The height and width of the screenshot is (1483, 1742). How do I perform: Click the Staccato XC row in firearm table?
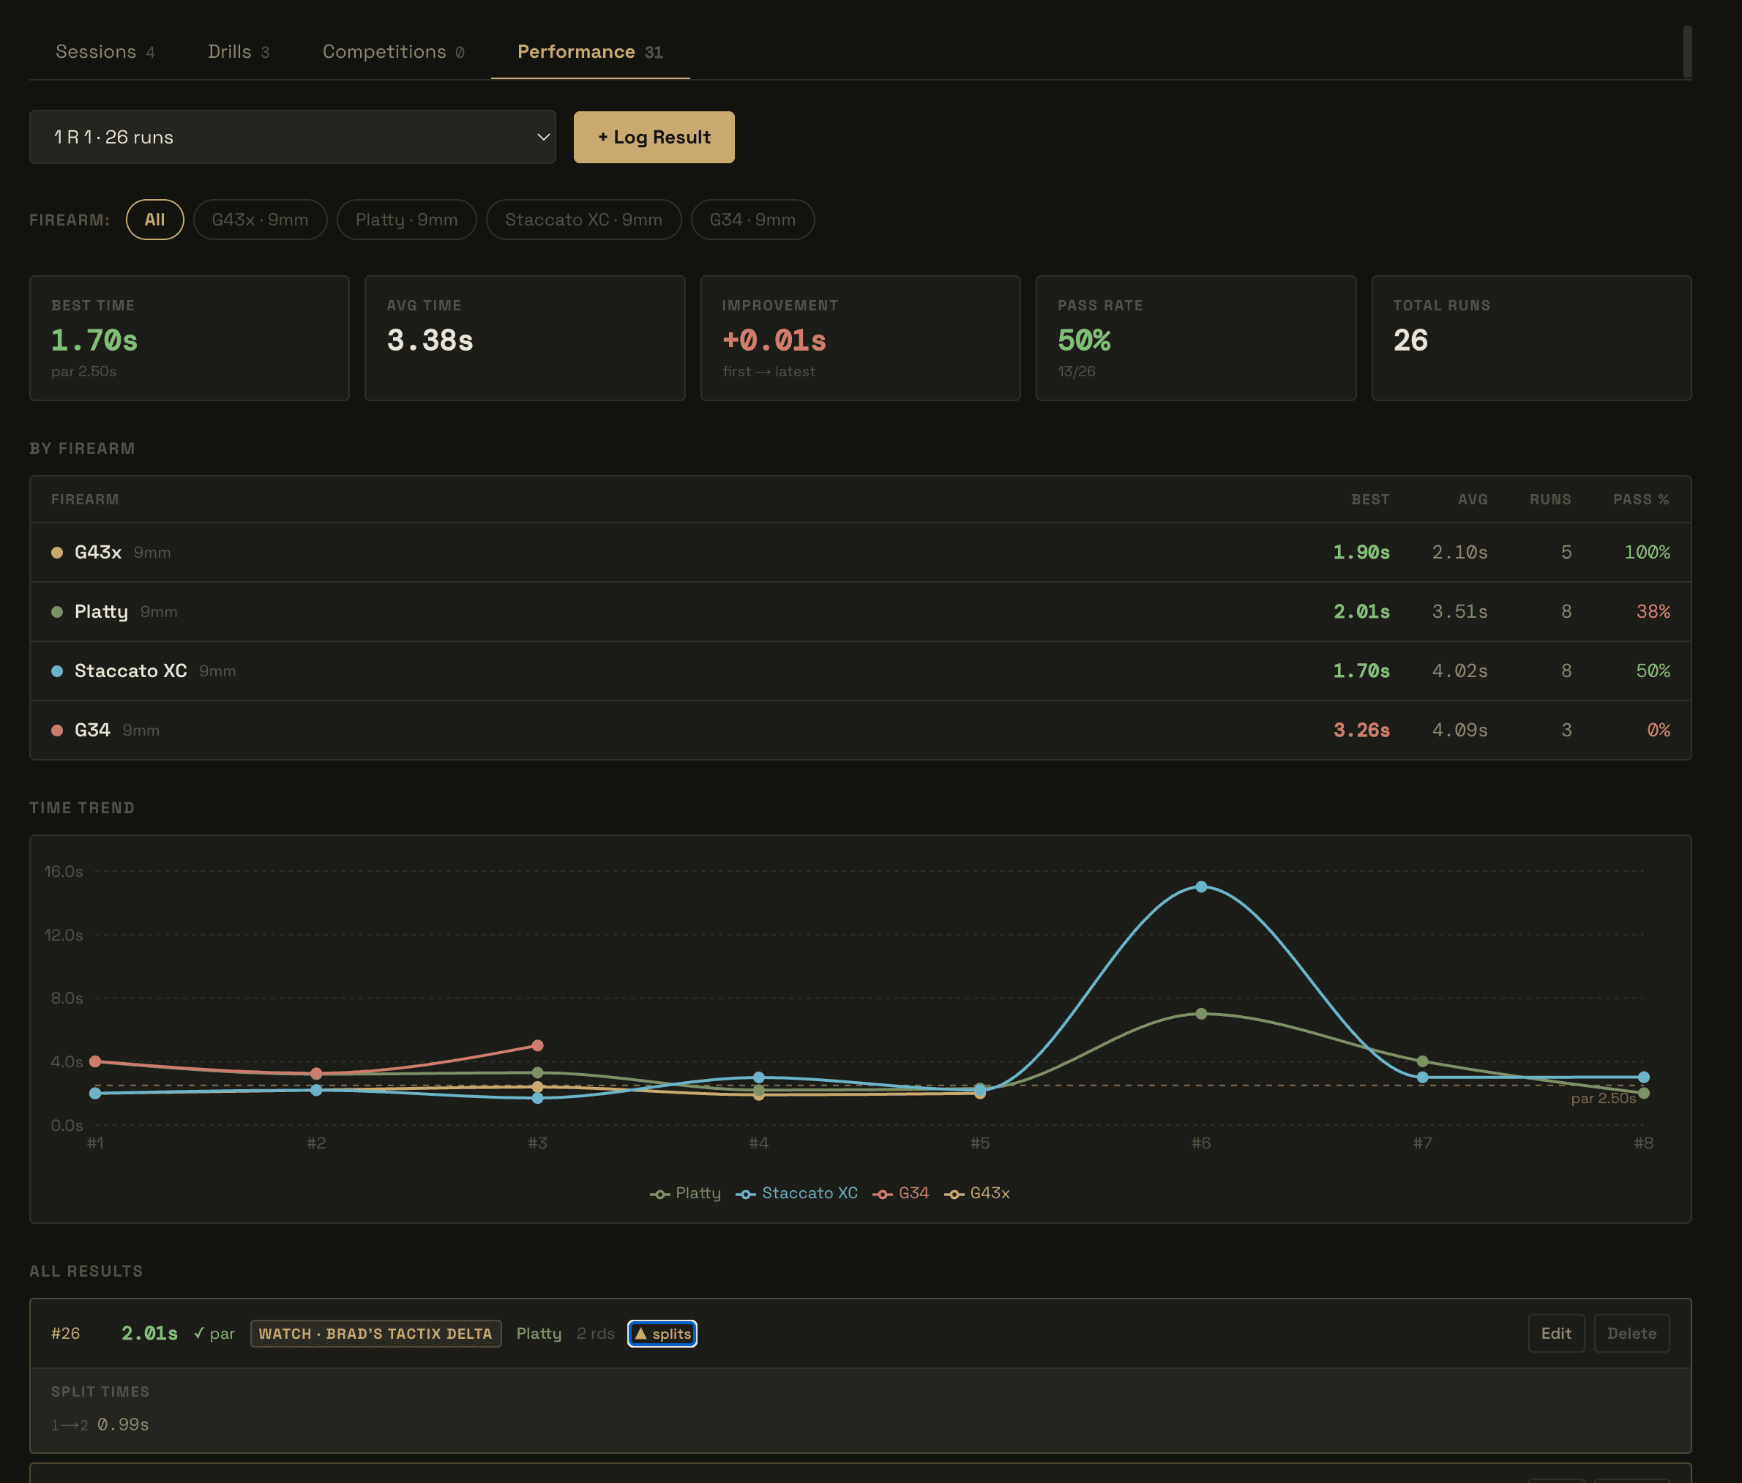860,671
